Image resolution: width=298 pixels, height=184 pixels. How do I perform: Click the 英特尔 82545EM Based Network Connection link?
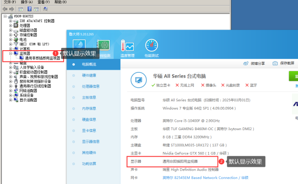(x=205, y=178)
